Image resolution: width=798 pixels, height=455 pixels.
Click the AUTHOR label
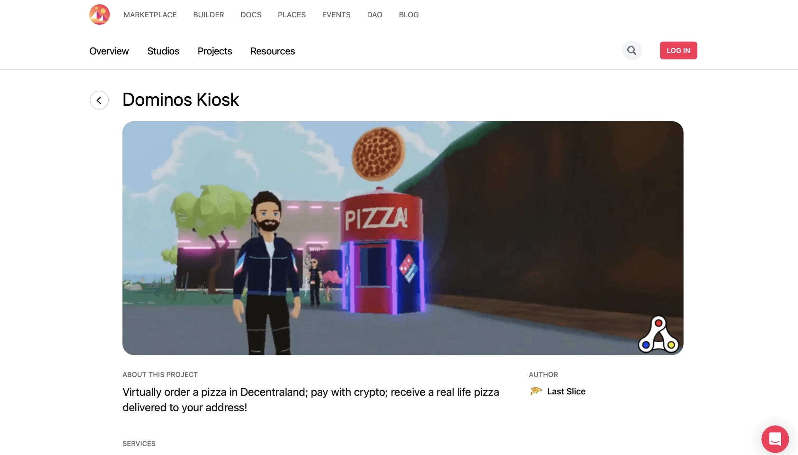pos(543,374)
